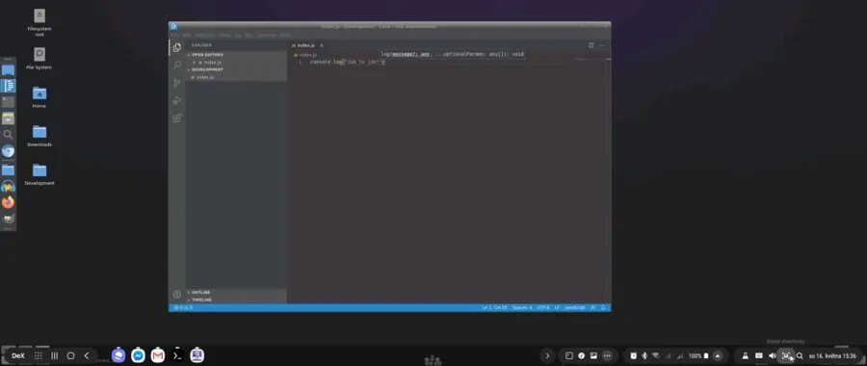Open the Home folder on desktop
867x366 pixels.
tap(39, 97)
